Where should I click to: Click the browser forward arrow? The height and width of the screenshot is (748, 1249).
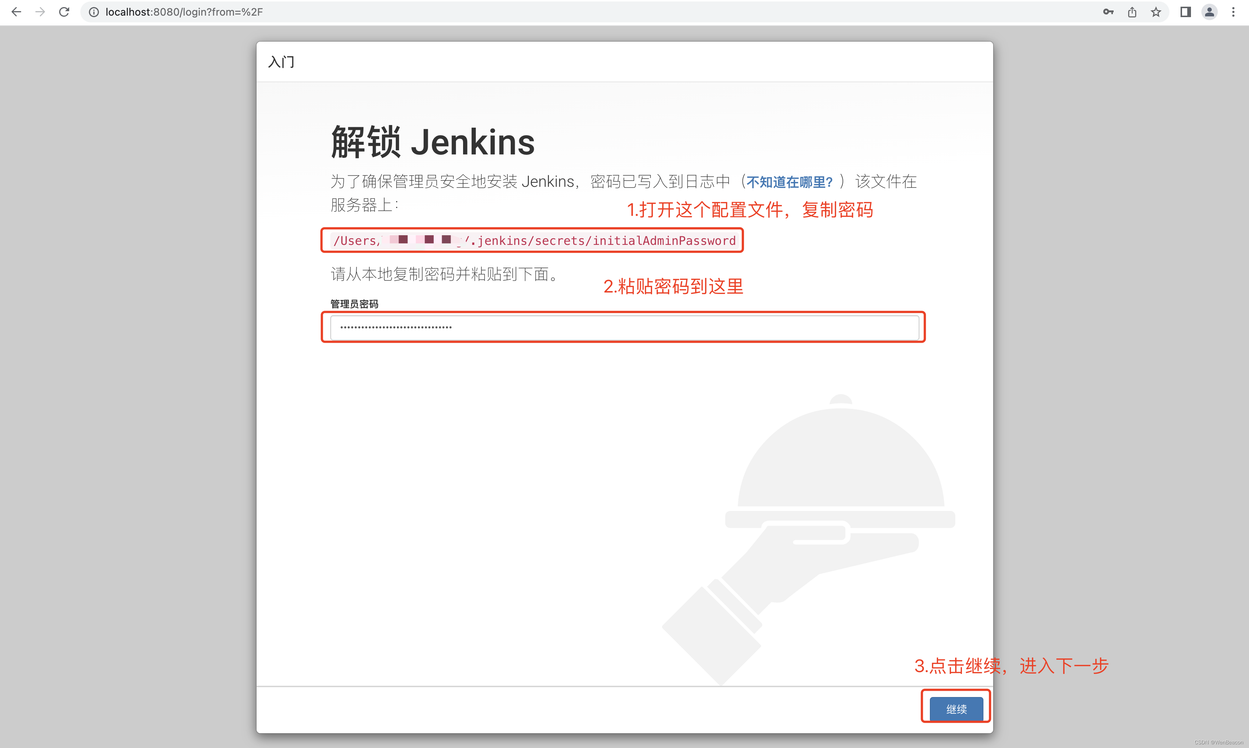[x=40, y=12]
